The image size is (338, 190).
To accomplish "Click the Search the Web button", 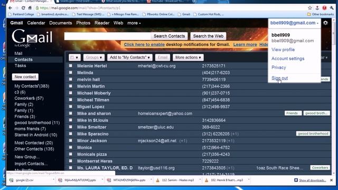I will coord(208,36).
